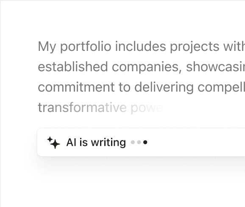The height and width of the screenshot is (207, 245).
Task: Place cursor on the word "commitment"
Action: click(x=76, y=87)
